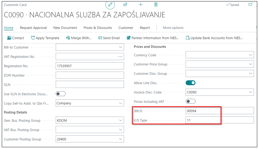Viewport: 259px width, 149px height.
Task: Open New Document menu
Action: (x=65, y=28)
